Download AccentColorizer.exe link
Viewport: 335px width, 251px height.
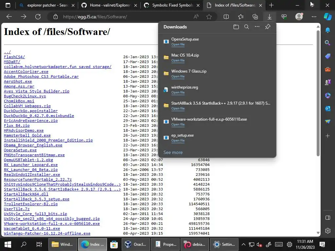tap(26, 72)
